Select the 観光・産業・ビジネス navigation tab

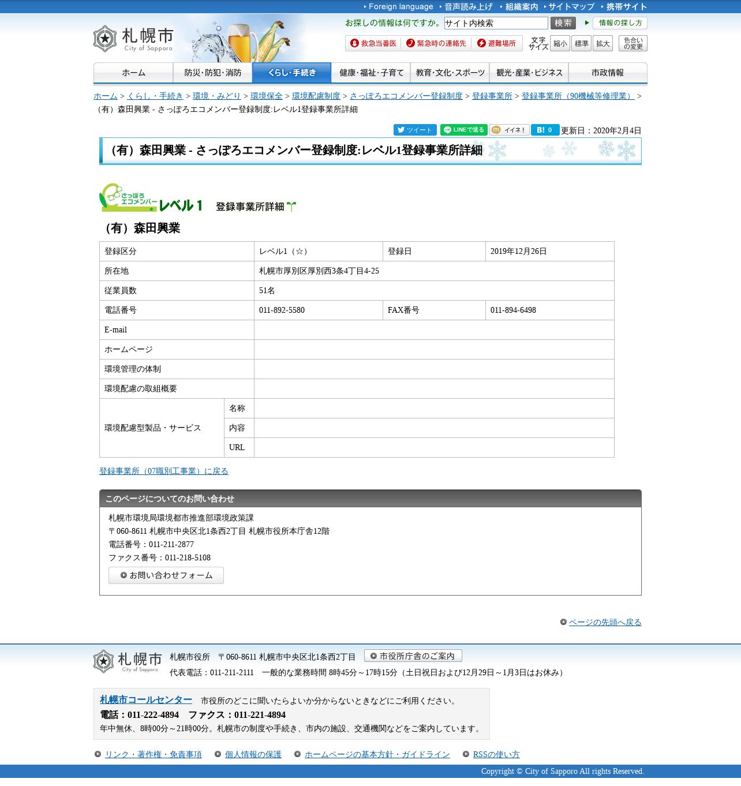click(529, 73)
